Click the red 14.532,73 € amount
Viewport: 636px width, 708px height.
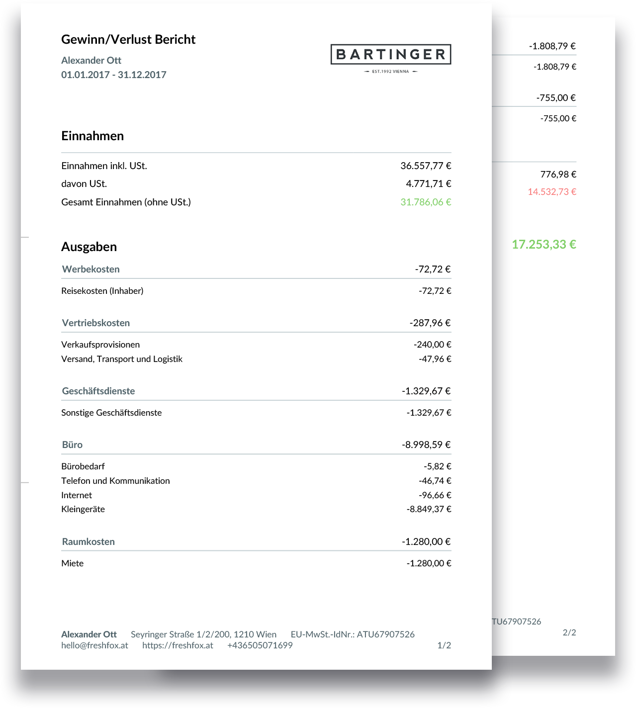[551, 191]
